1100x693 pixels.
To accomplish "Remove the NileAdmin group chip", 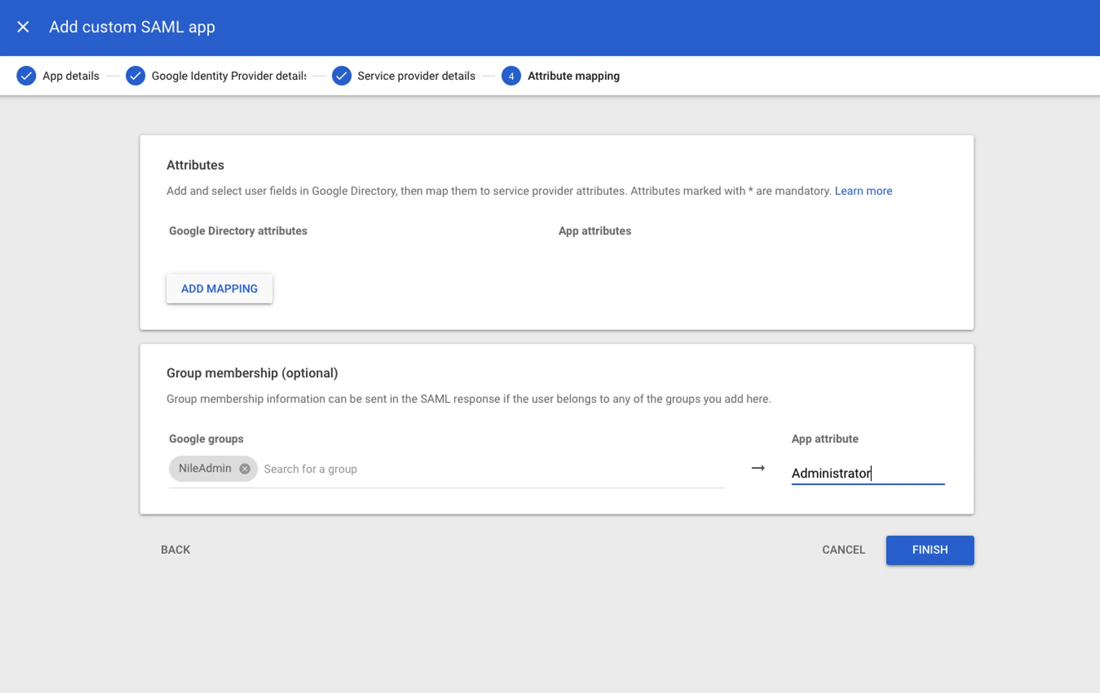I will [x=245, y=469].
